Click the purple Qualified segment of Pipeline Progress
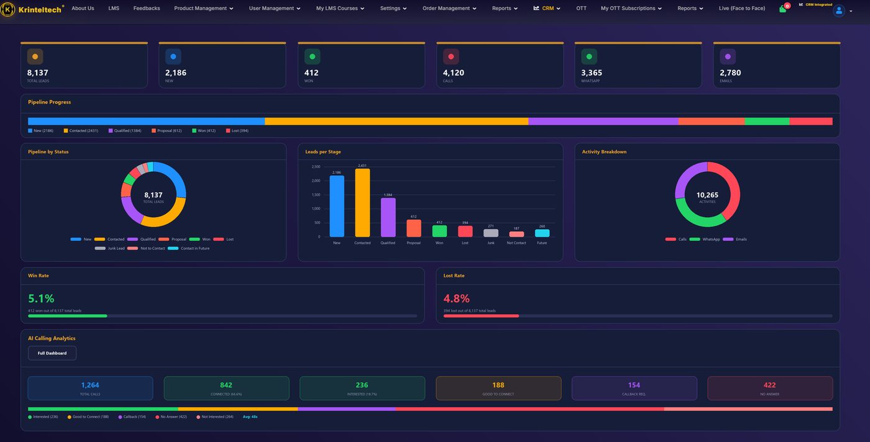 click(x=603, y=121)
